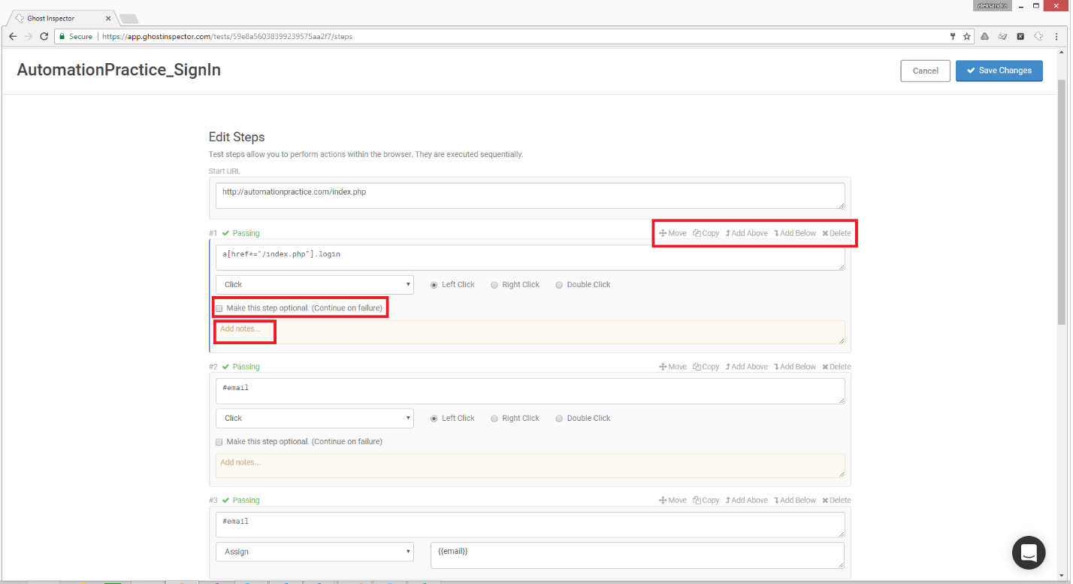
Task: Click Move icon for step #2
Action: pos(663,367)
